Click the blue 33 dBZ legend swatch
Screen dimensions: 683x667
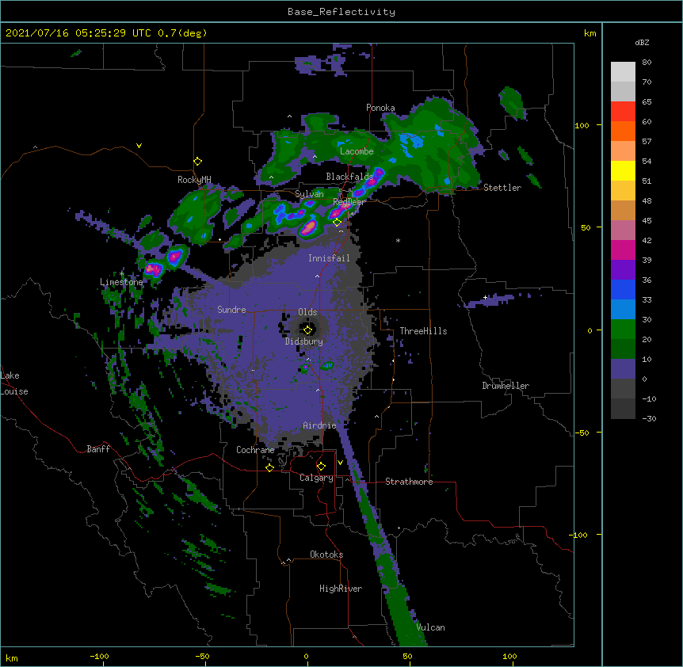tap(623, 289)
